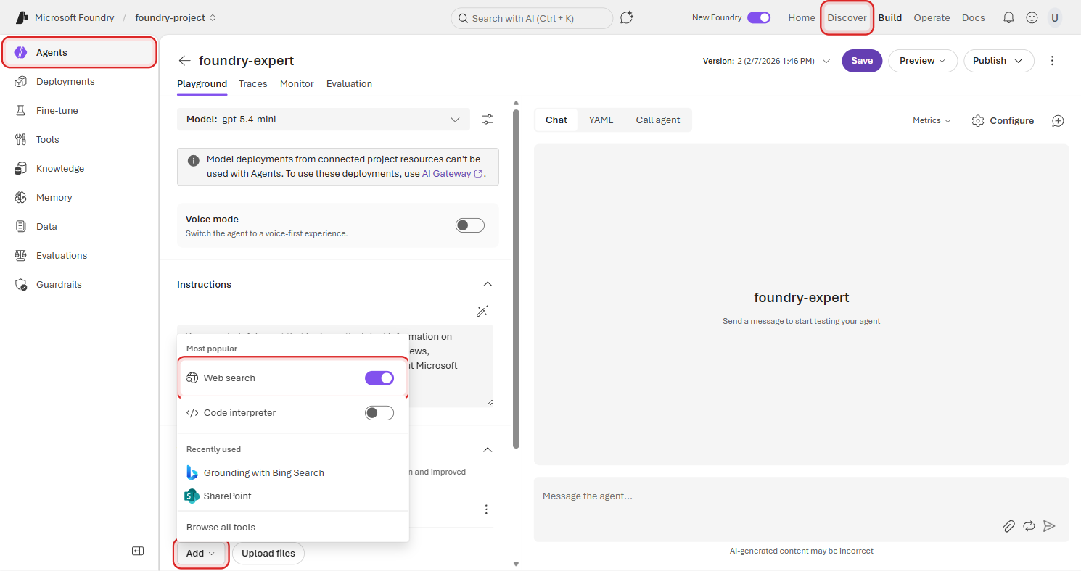Click the SharePoint logo icon
This screenshot has width=1081, height=571.
(192, 496)
